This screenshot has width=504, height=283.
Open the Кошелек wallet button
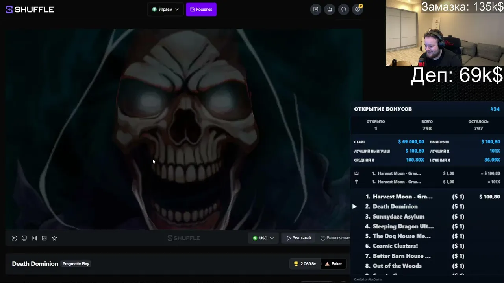pos(201,9)
